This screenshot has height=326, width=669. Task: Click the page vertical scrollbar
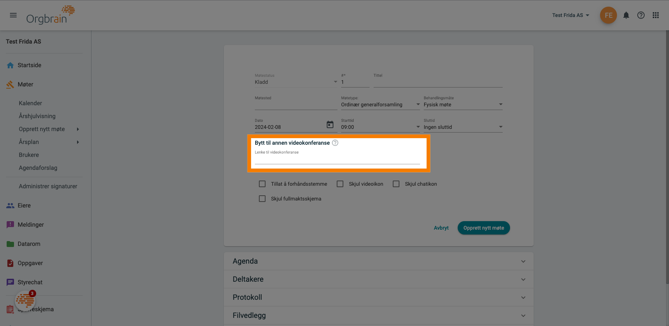click(x=667, y=157)
